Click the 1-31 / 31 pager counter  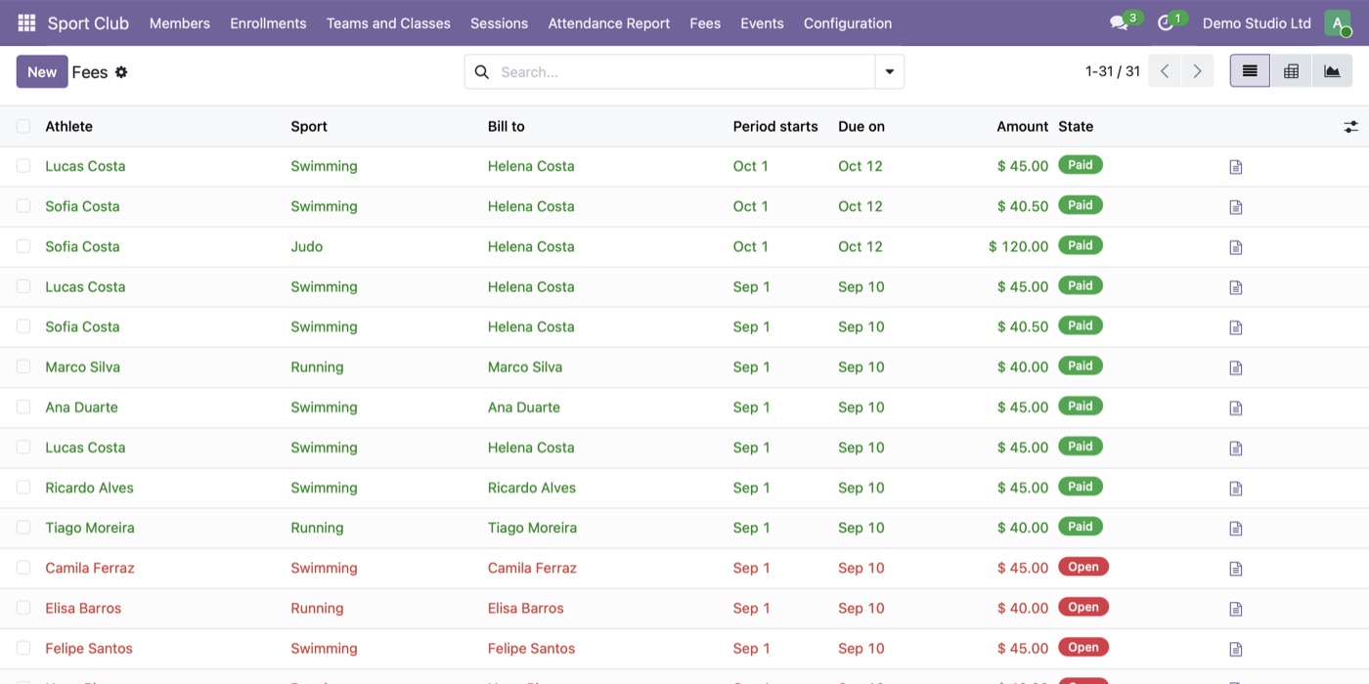pyautogui.click(x=1113, y=71)
